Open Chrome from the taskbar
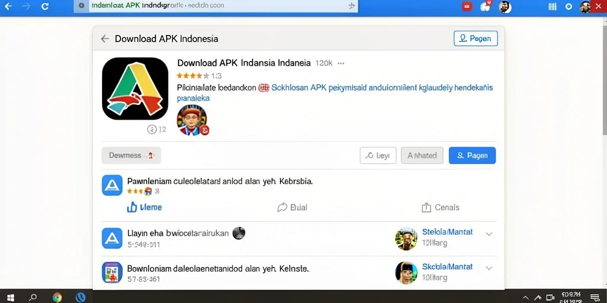 coord(57,297)
